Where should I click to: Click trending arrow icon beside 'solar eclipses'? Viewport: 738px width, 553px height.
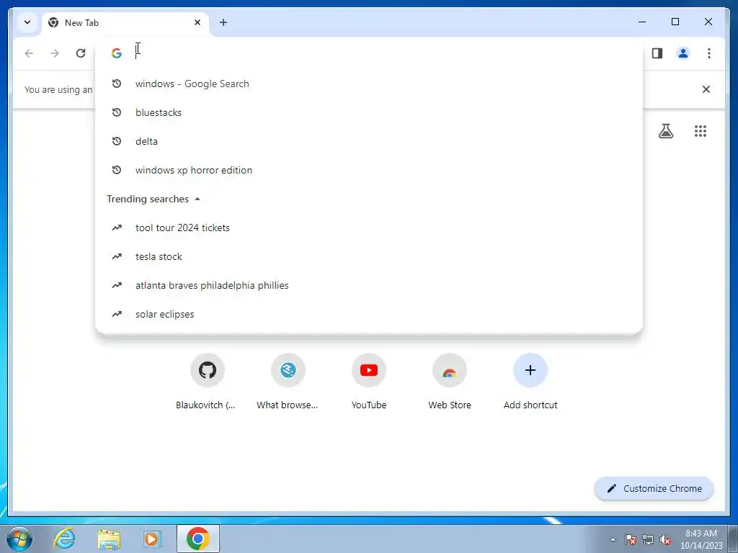pyautogui.click(x=117, y=314)
